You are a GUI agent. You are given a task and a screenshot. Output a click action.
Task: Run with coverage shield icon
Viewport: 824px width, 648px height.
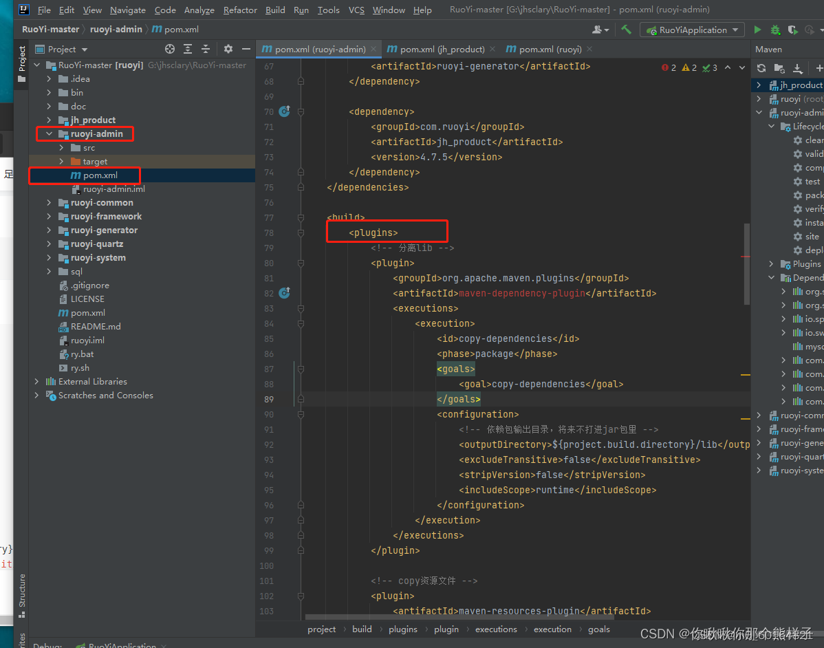(x=792, y=30)
